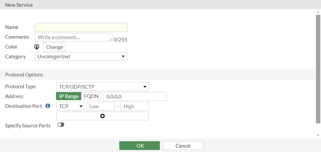Expand the Protocol Type dropdown
The width and height of the screenshot is (321, 152).
tap(102, 87)
